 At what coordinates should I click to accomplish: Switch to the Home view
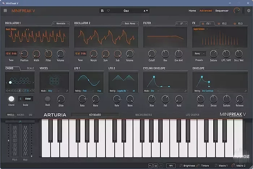(x=192, y=10)
